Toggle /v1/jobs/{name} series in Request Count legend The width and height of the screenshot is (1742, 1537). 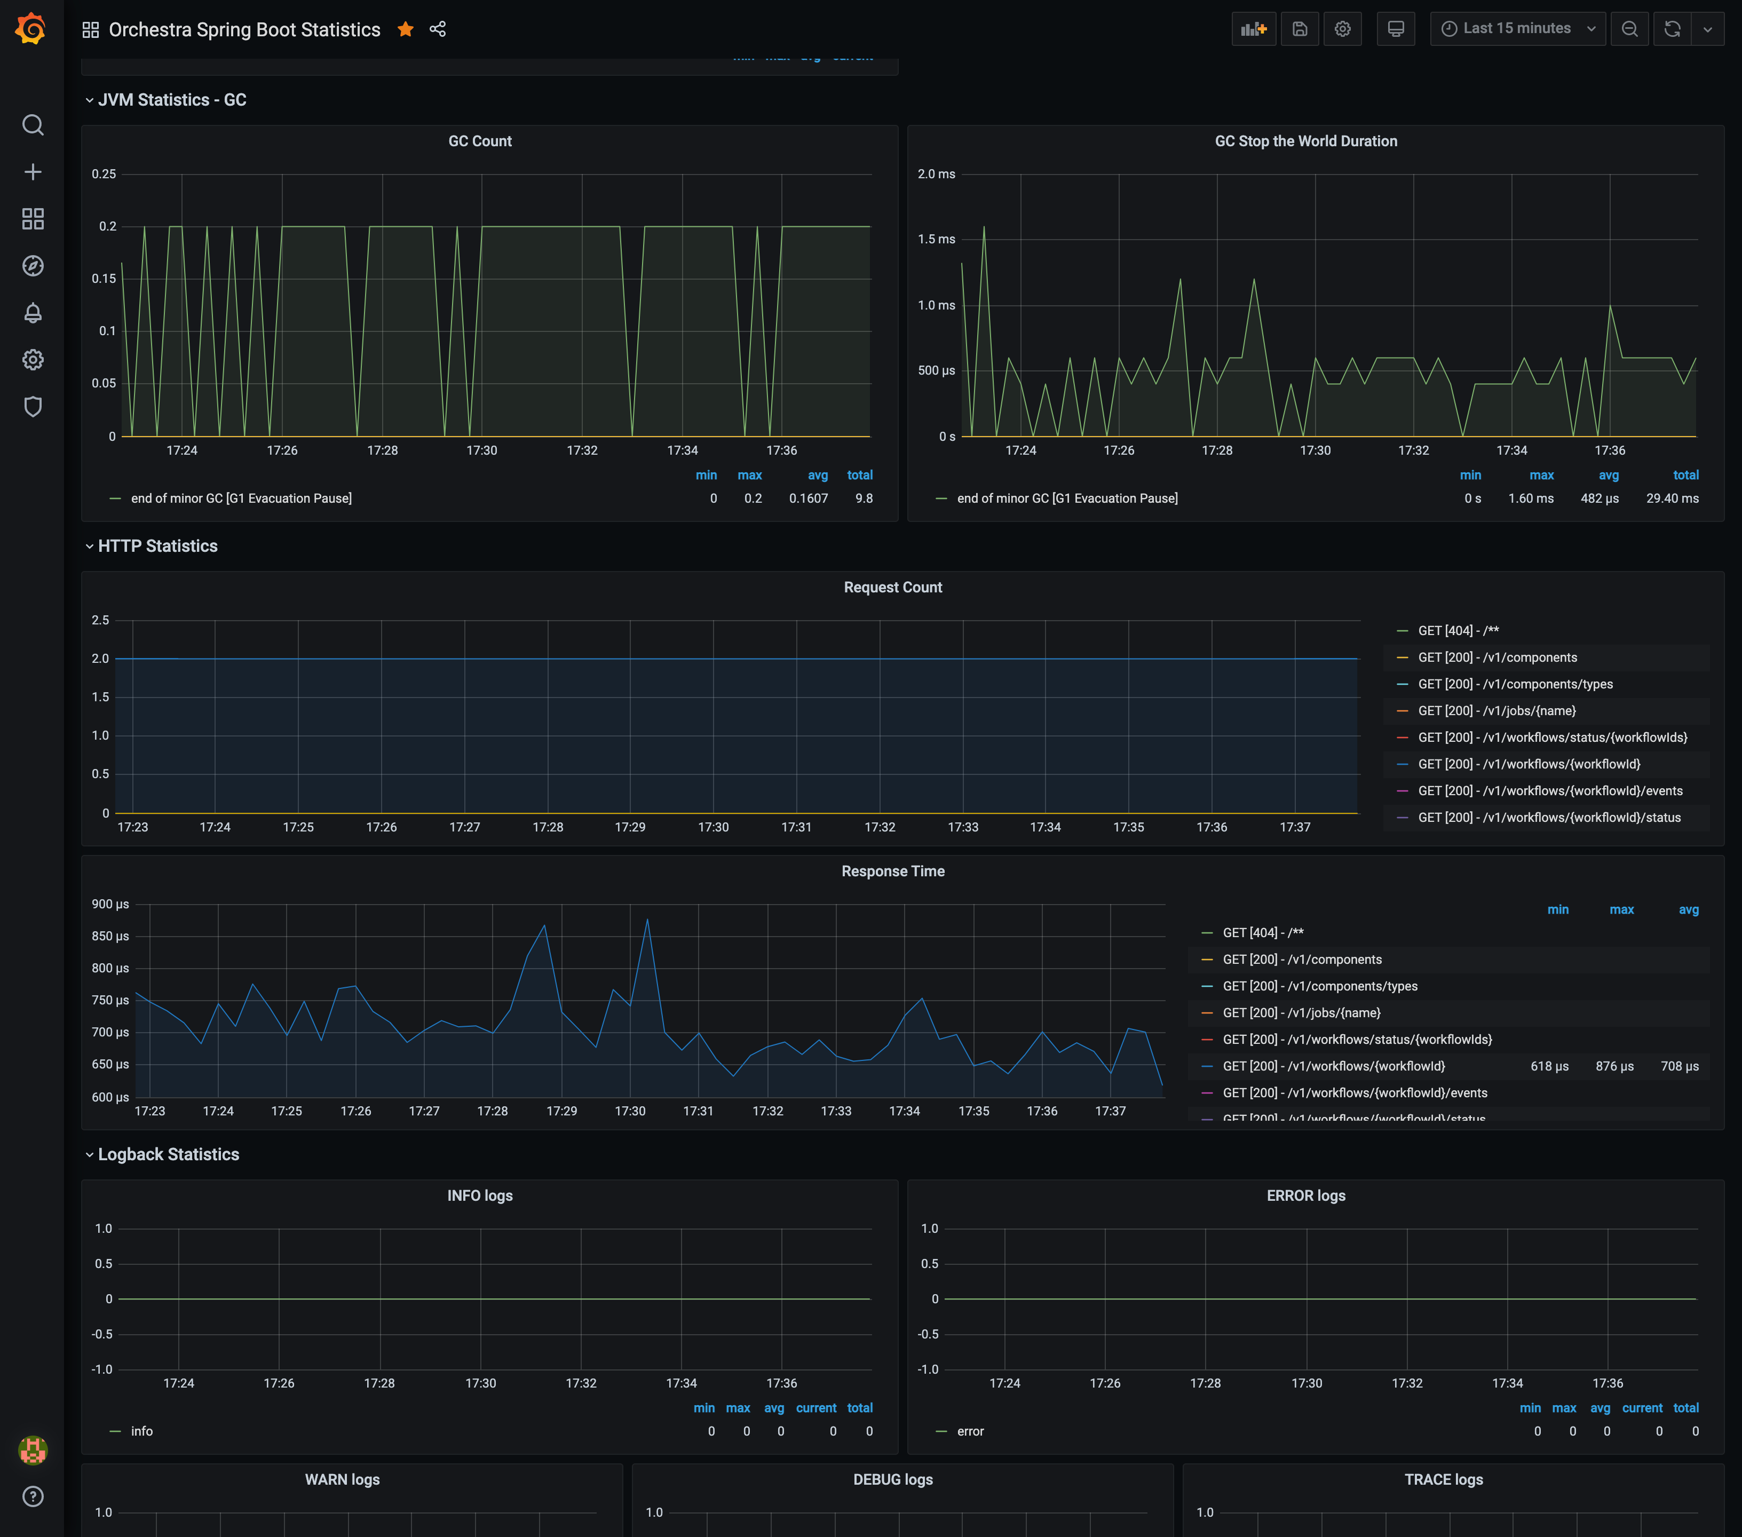click(x=1496, y=710)
